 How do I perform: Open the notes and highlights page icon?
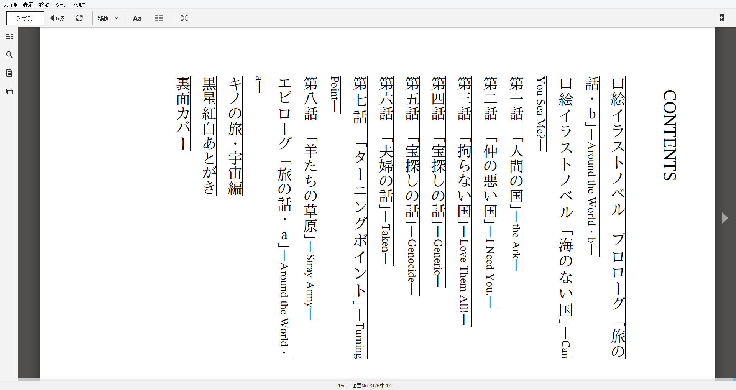pyautogui.click(x=9, y=73)
